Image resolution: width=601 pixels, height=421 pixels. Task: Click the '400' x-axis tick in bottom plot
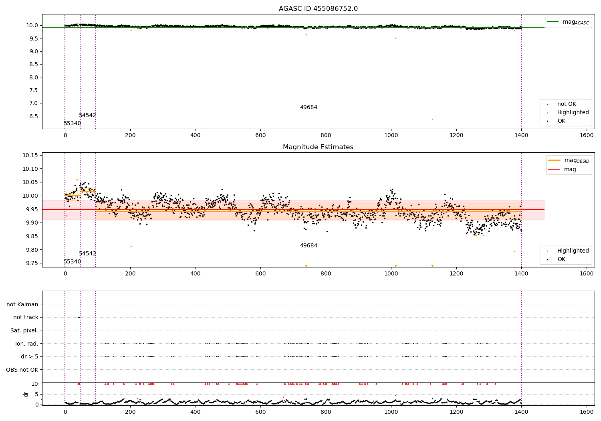196,412
